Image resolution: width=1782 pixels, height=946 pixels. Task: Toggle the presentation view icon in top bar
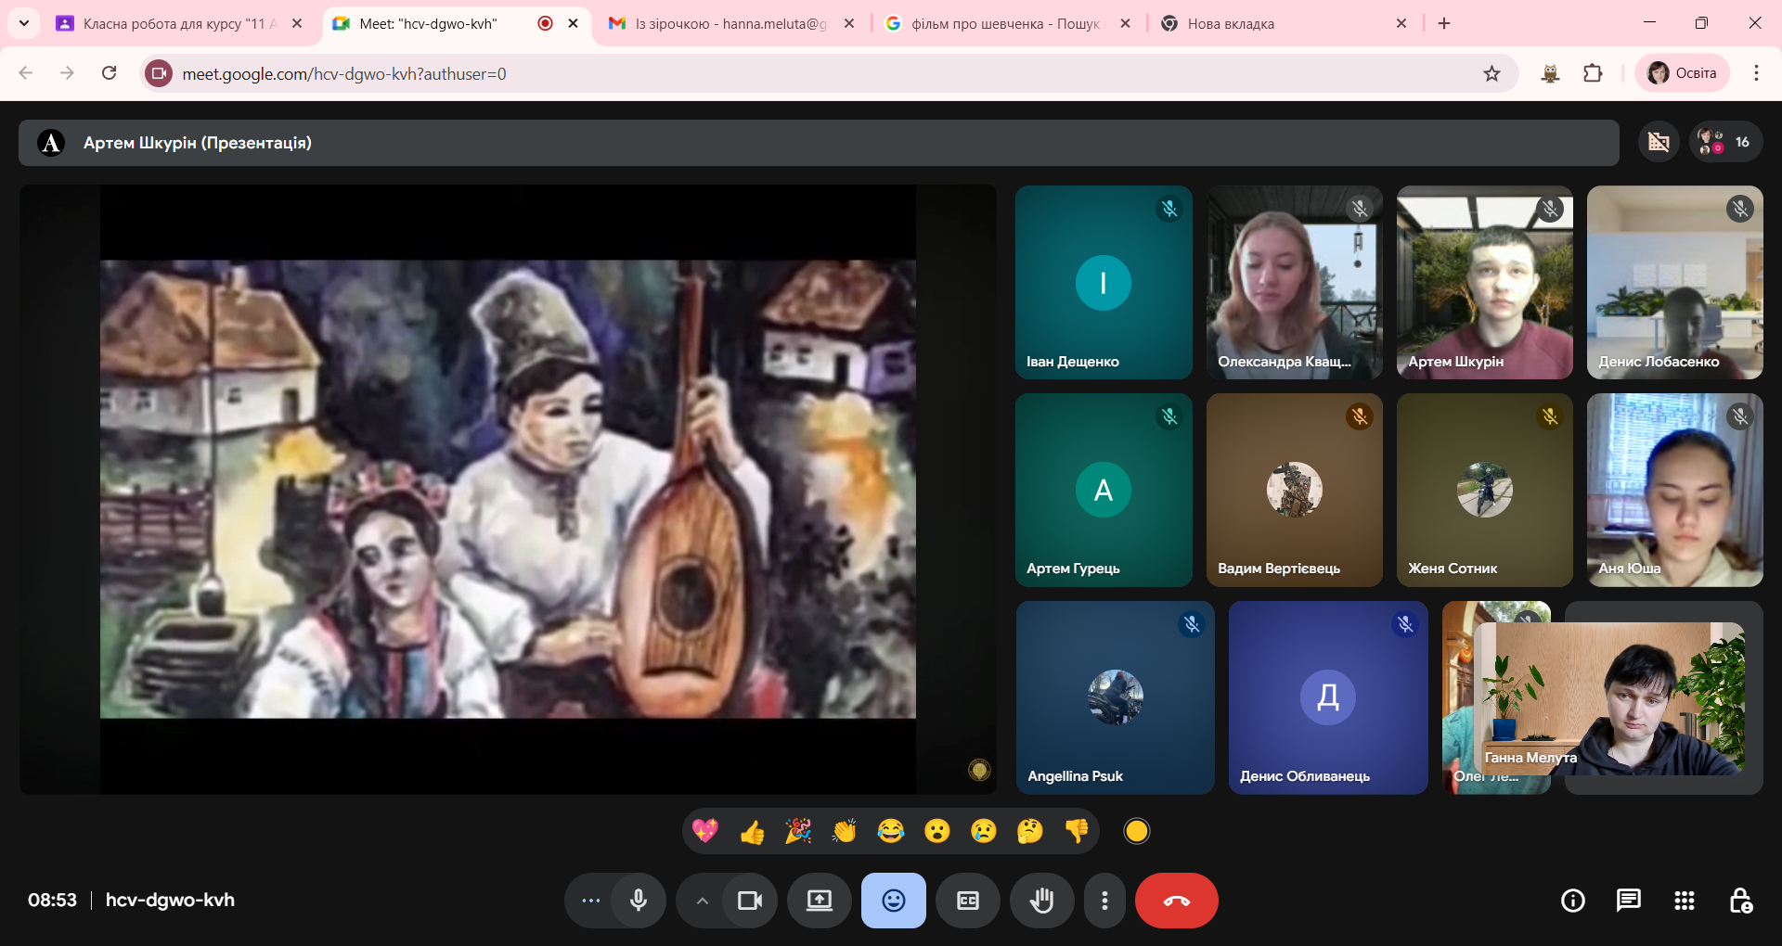[x=1659, y=142]
